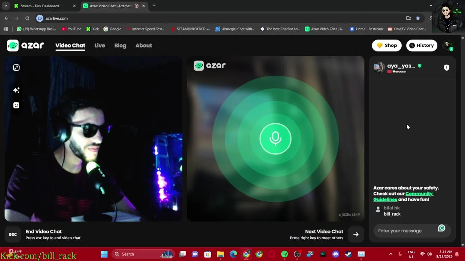Open the Kick bookmark
The image size is (465, 261).
point(92,29)
